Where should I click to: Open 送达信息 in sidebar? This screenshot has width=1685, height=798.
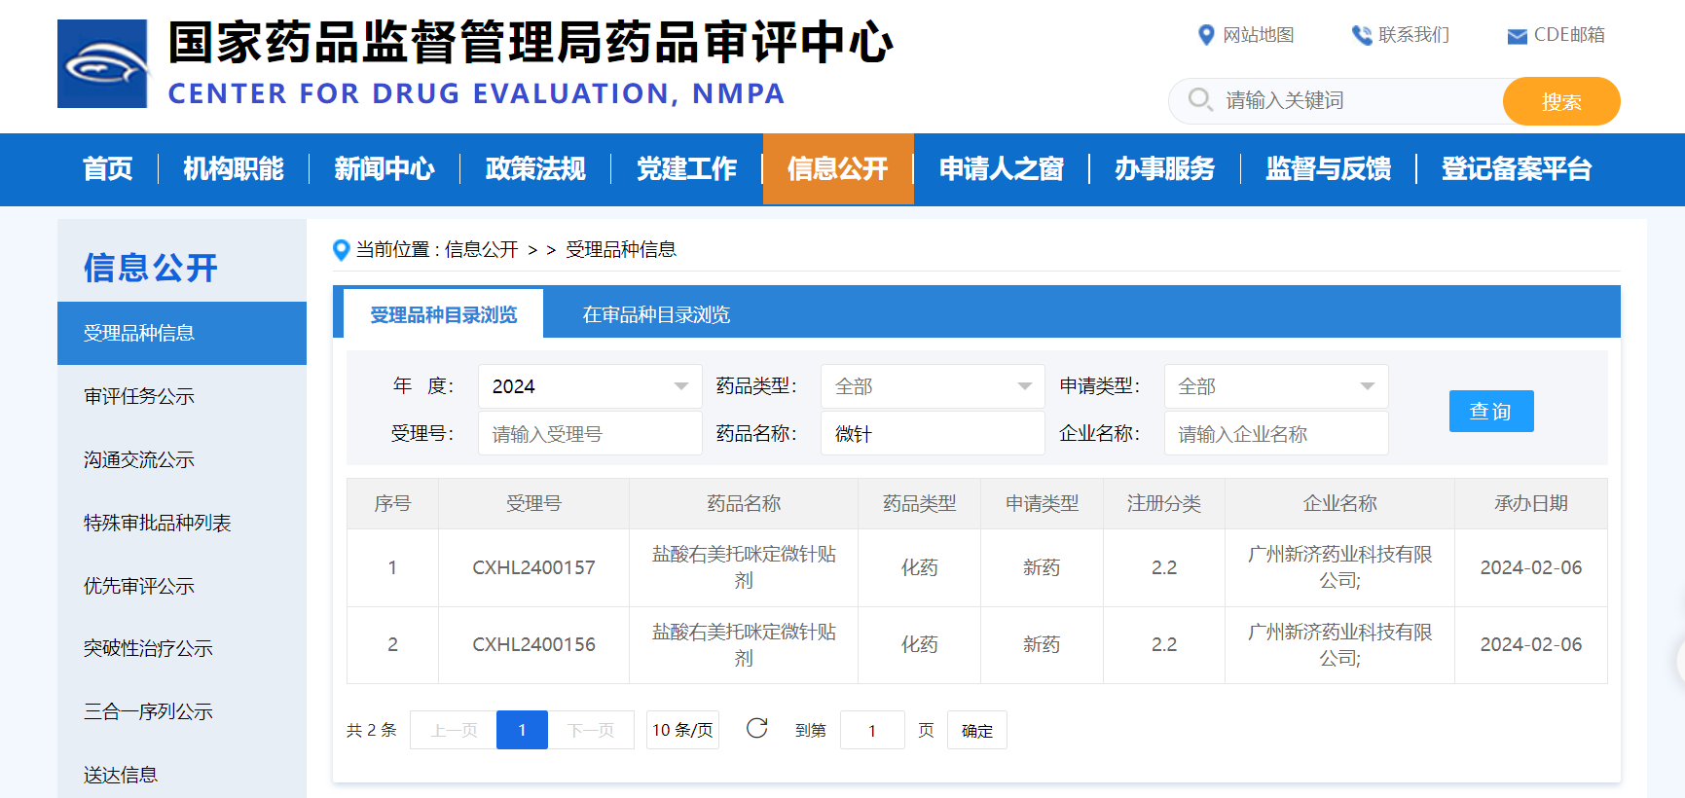(182, 775)
